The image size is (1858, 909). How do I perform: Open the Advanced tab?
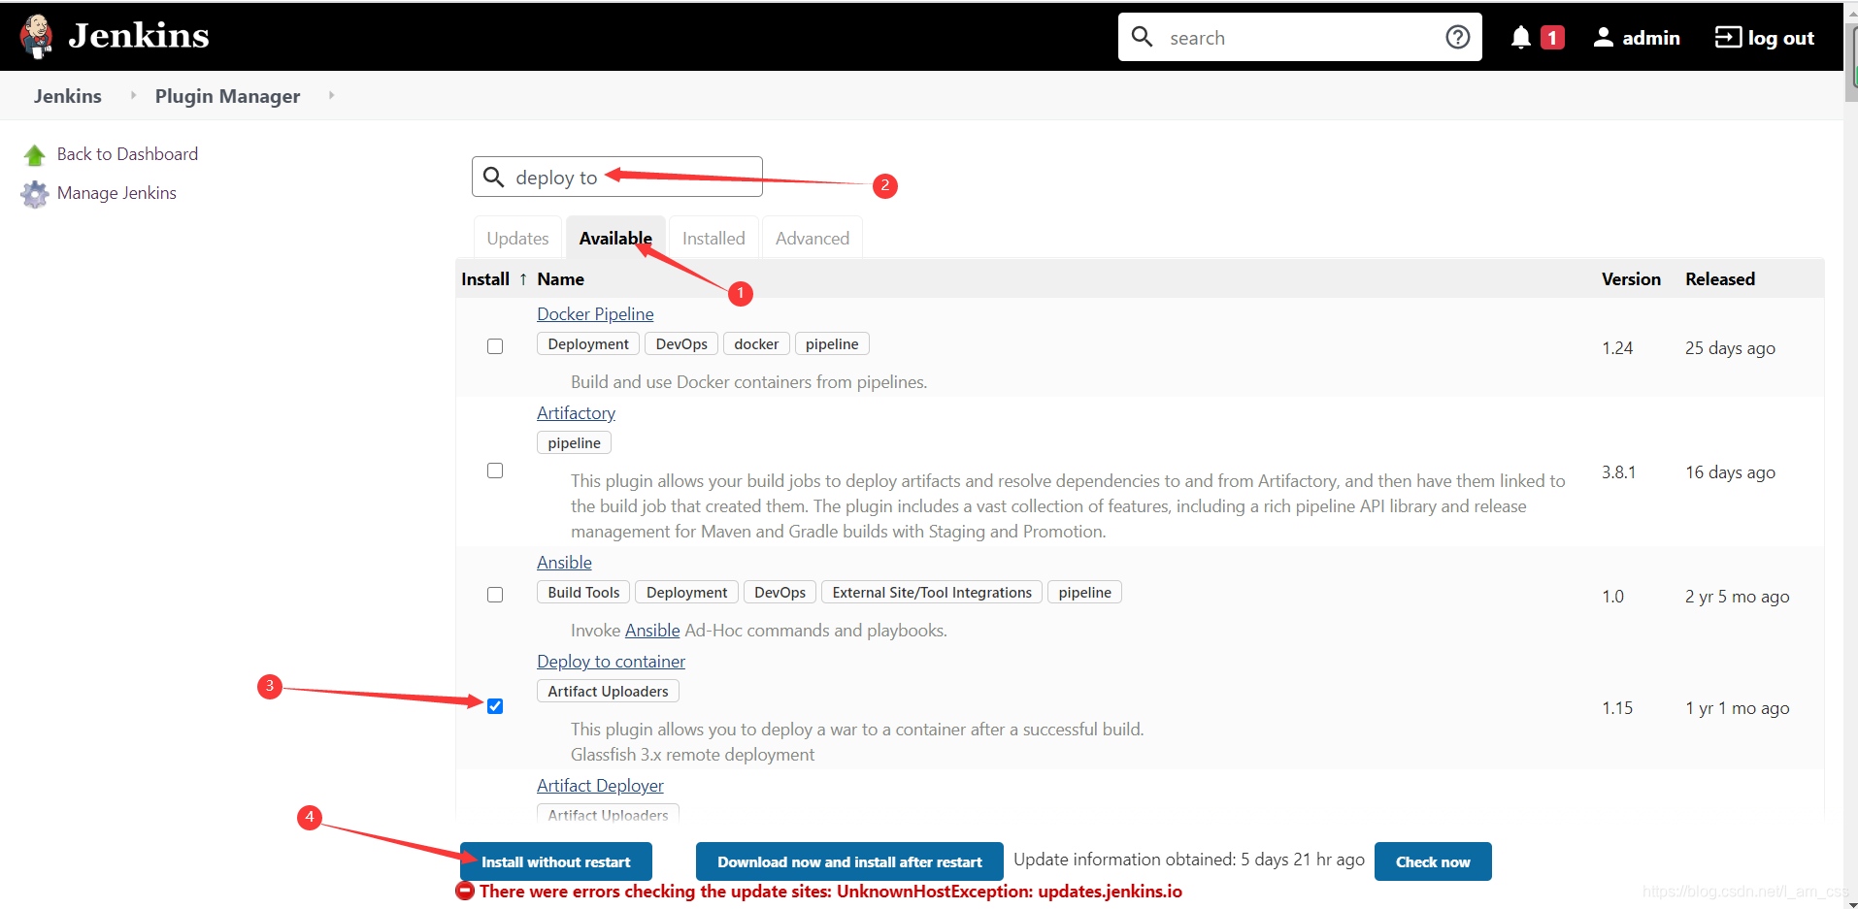pos(813,239)
